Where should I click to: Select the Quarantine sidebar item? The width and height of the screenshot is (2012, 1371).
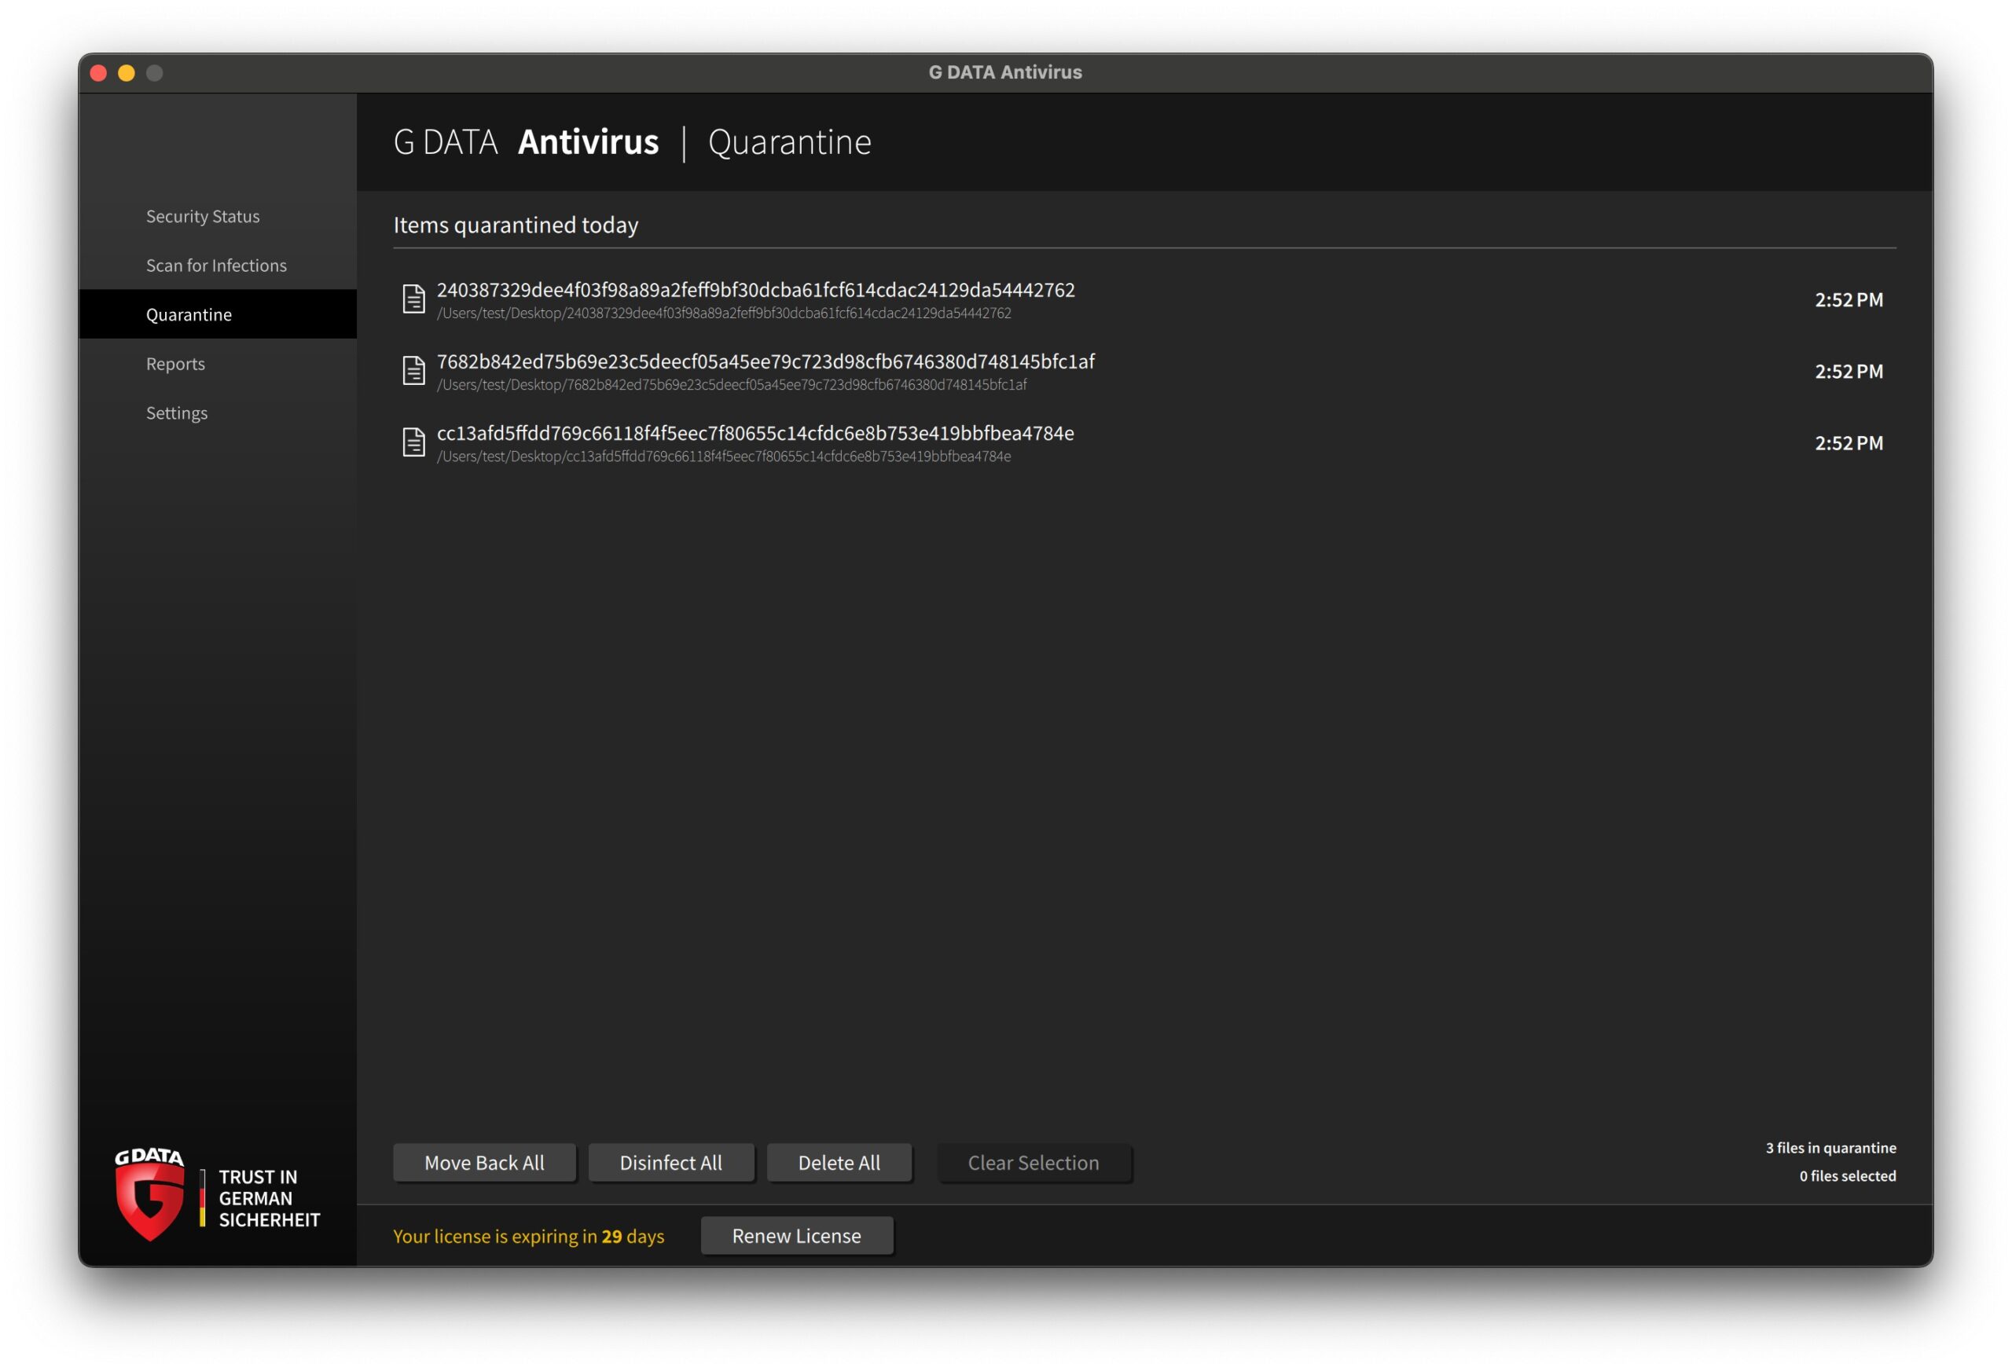pos(189,315)
